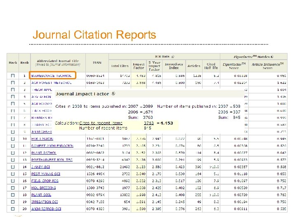Open the PLANT PATHOL journal link
Image resolution: width=297 pixels, height=222 pixels.
pos(44,153)
